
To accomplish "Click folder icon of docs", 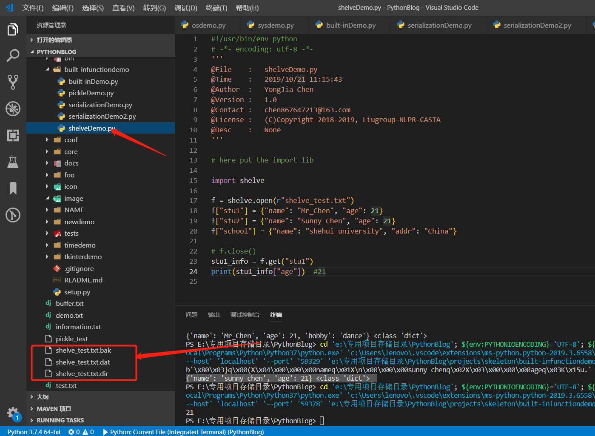I will [x=57, y=163].
